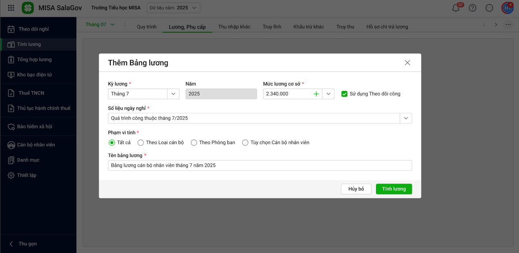This screenshot has height=253, width=519.
Task: Open Thiết lập settings gear
Action: click(x=27, y=175)
